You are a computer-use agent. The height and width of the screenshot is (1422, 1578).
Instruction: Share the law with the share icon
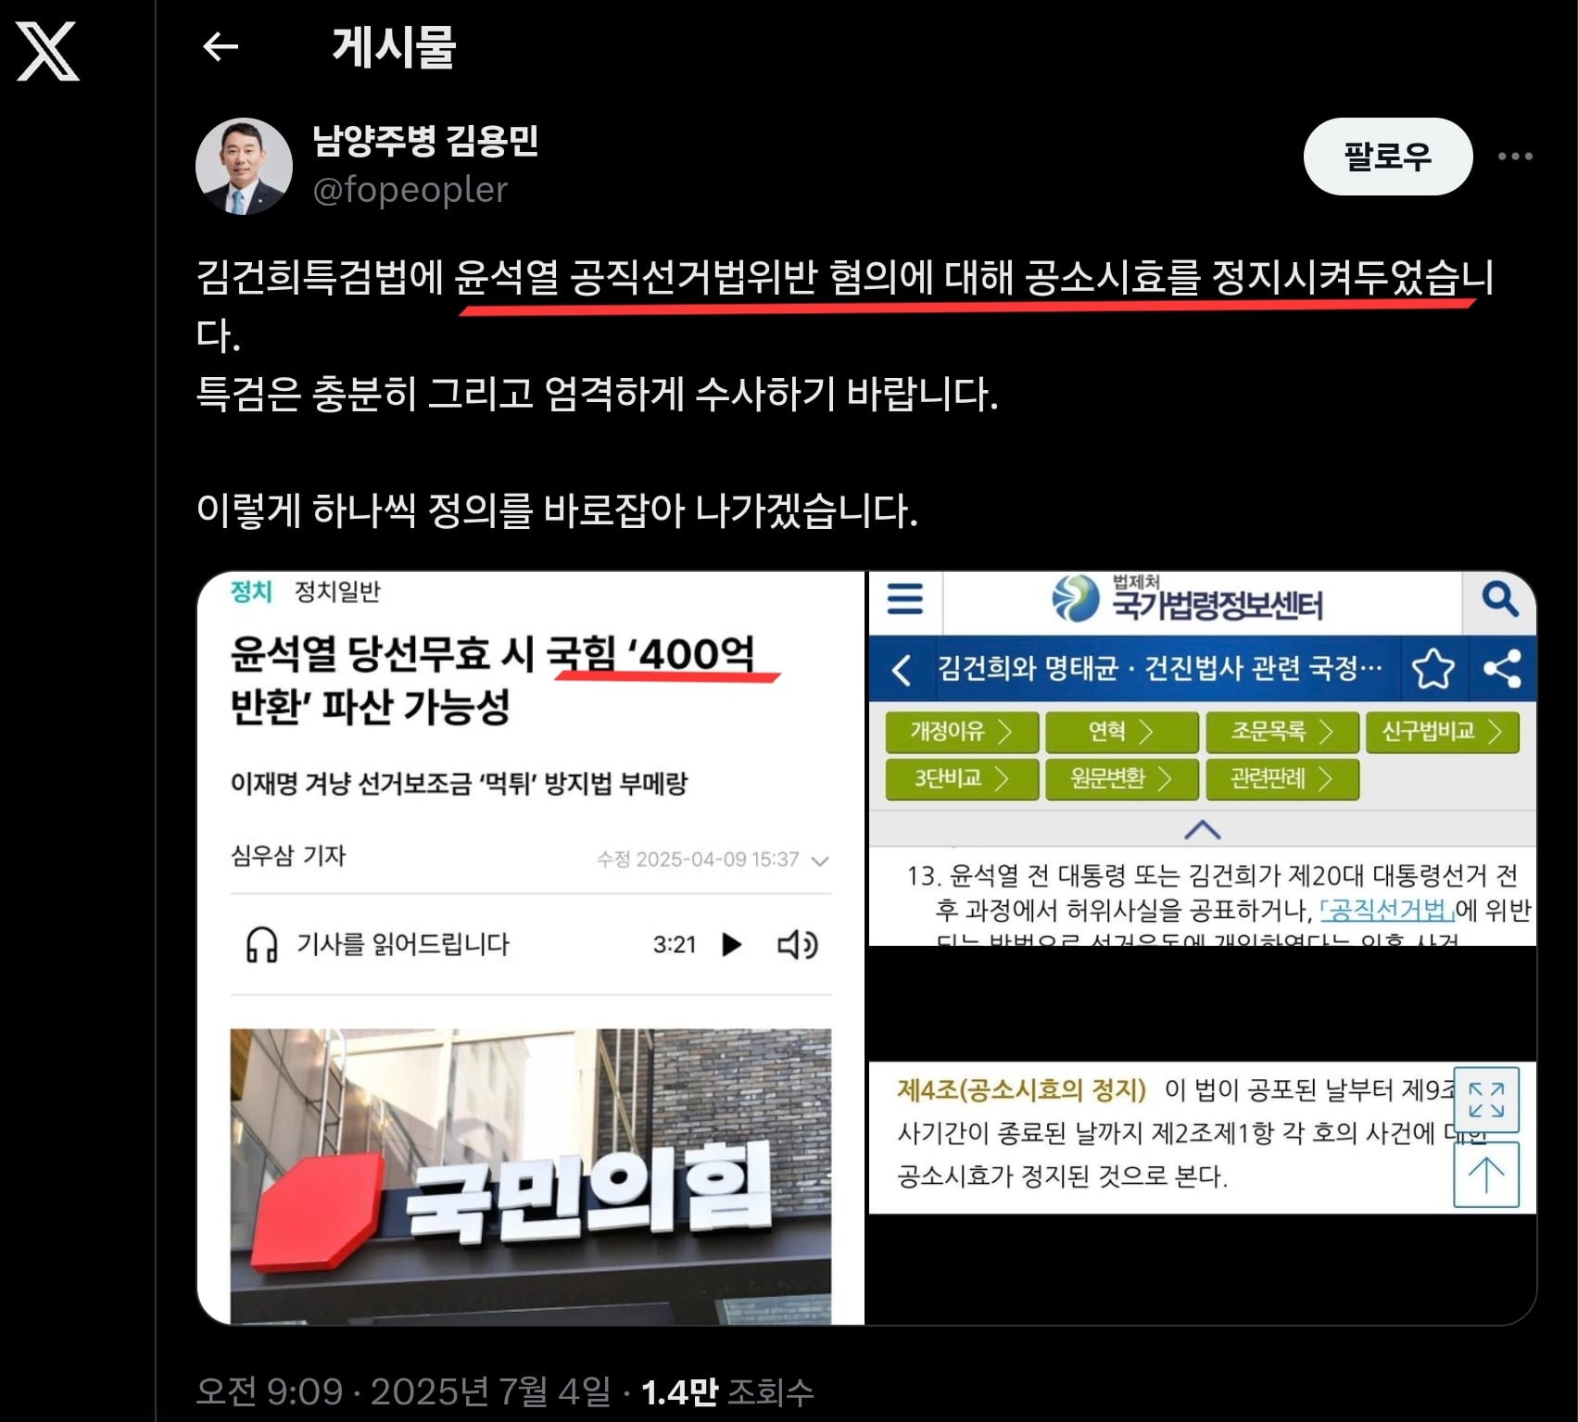tap(1502, 669)
